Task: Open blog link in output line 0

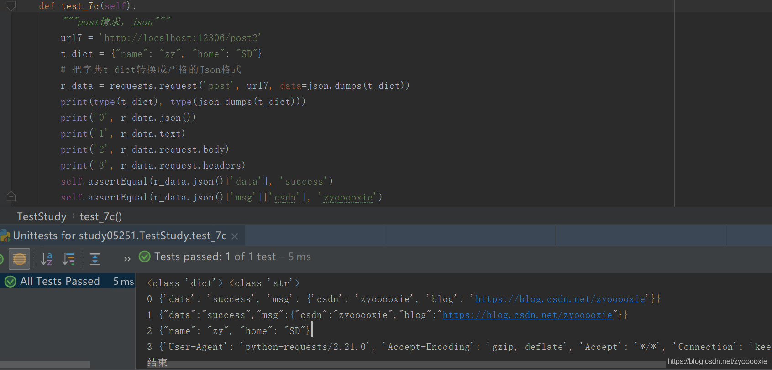Action: click(560, 299)
